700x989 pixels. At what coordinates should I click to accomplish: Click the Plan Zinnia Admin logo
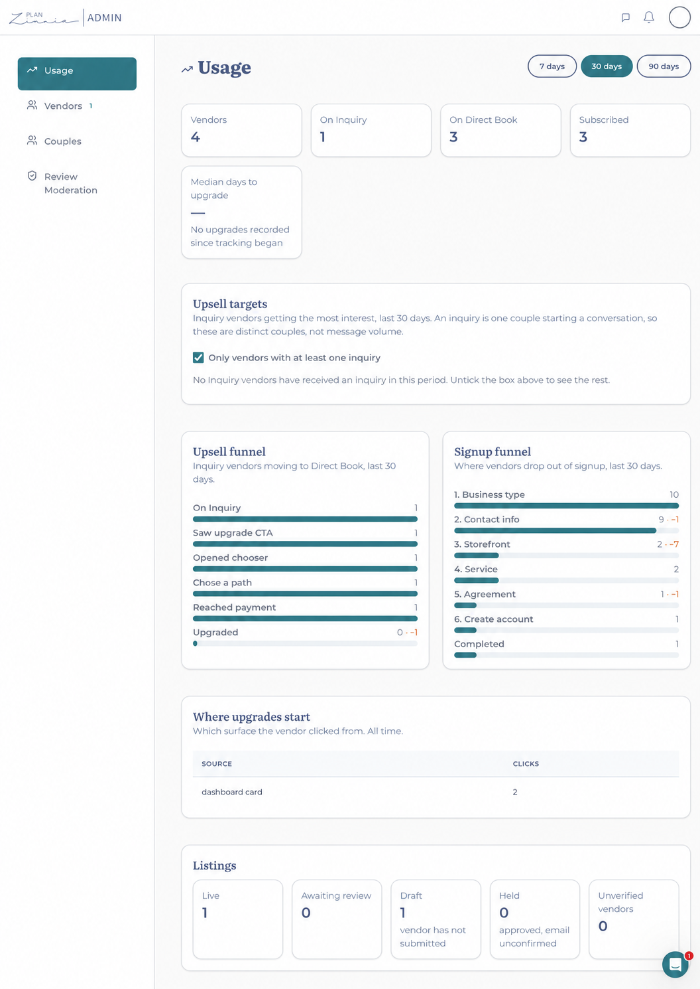65,17
